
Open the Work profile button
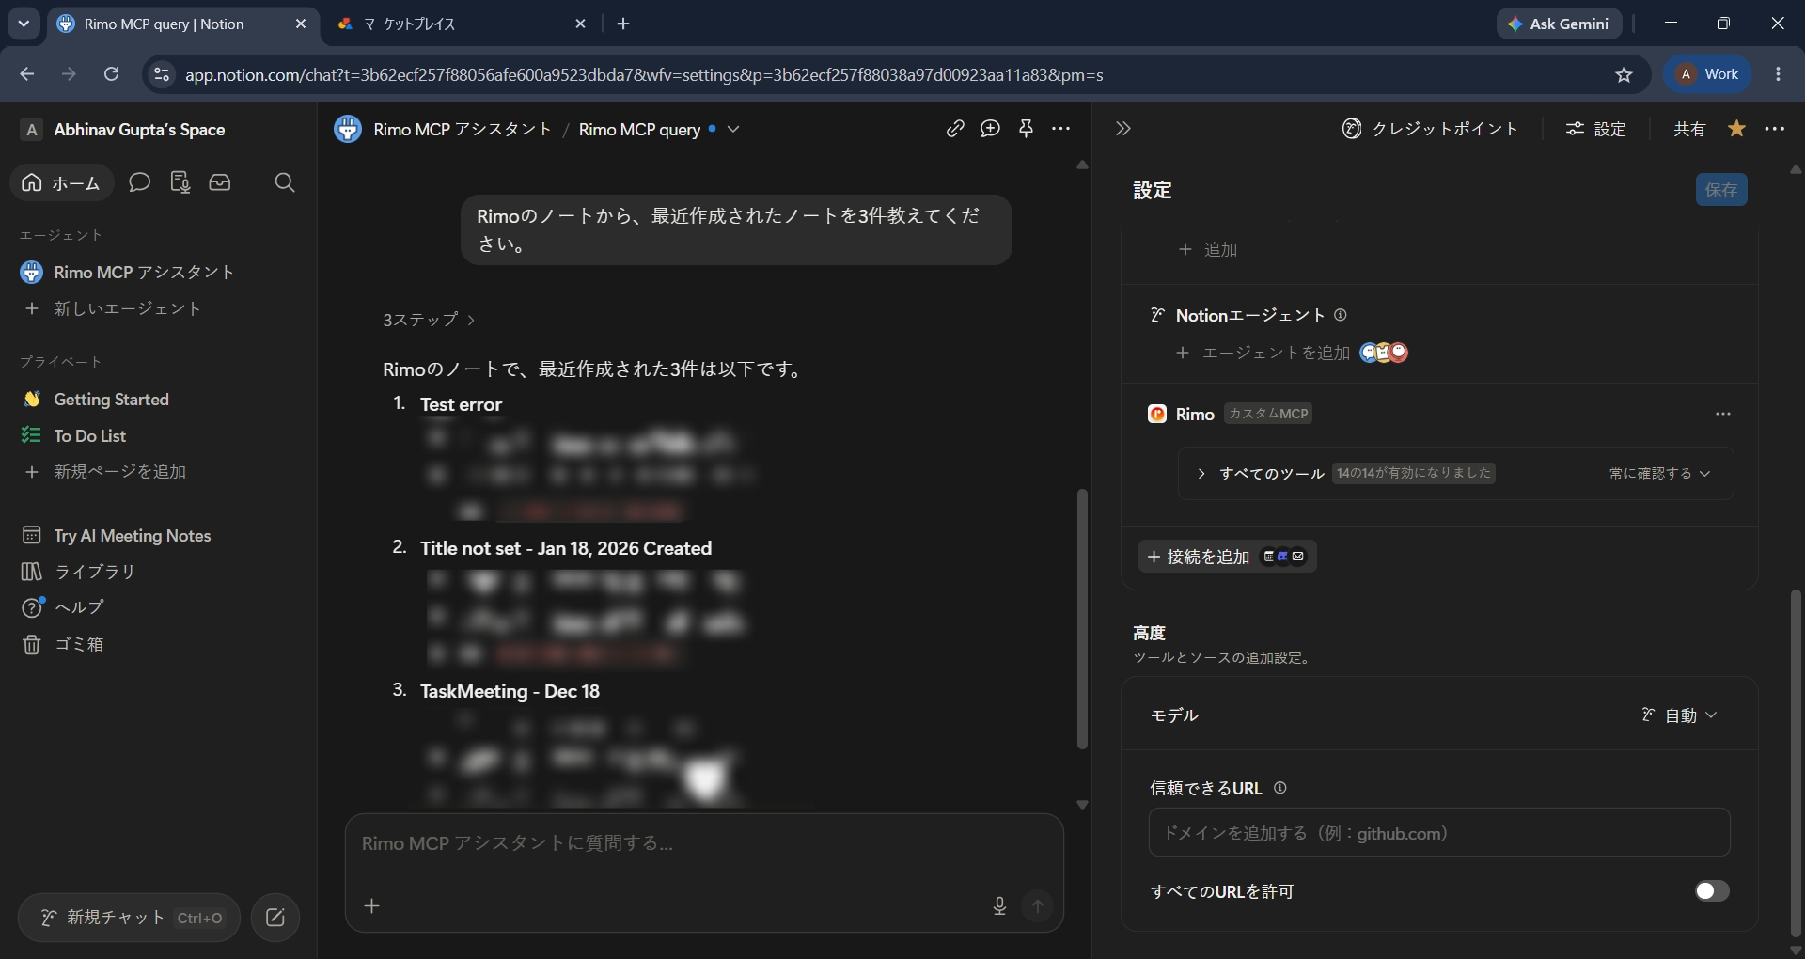point(1708,74)
